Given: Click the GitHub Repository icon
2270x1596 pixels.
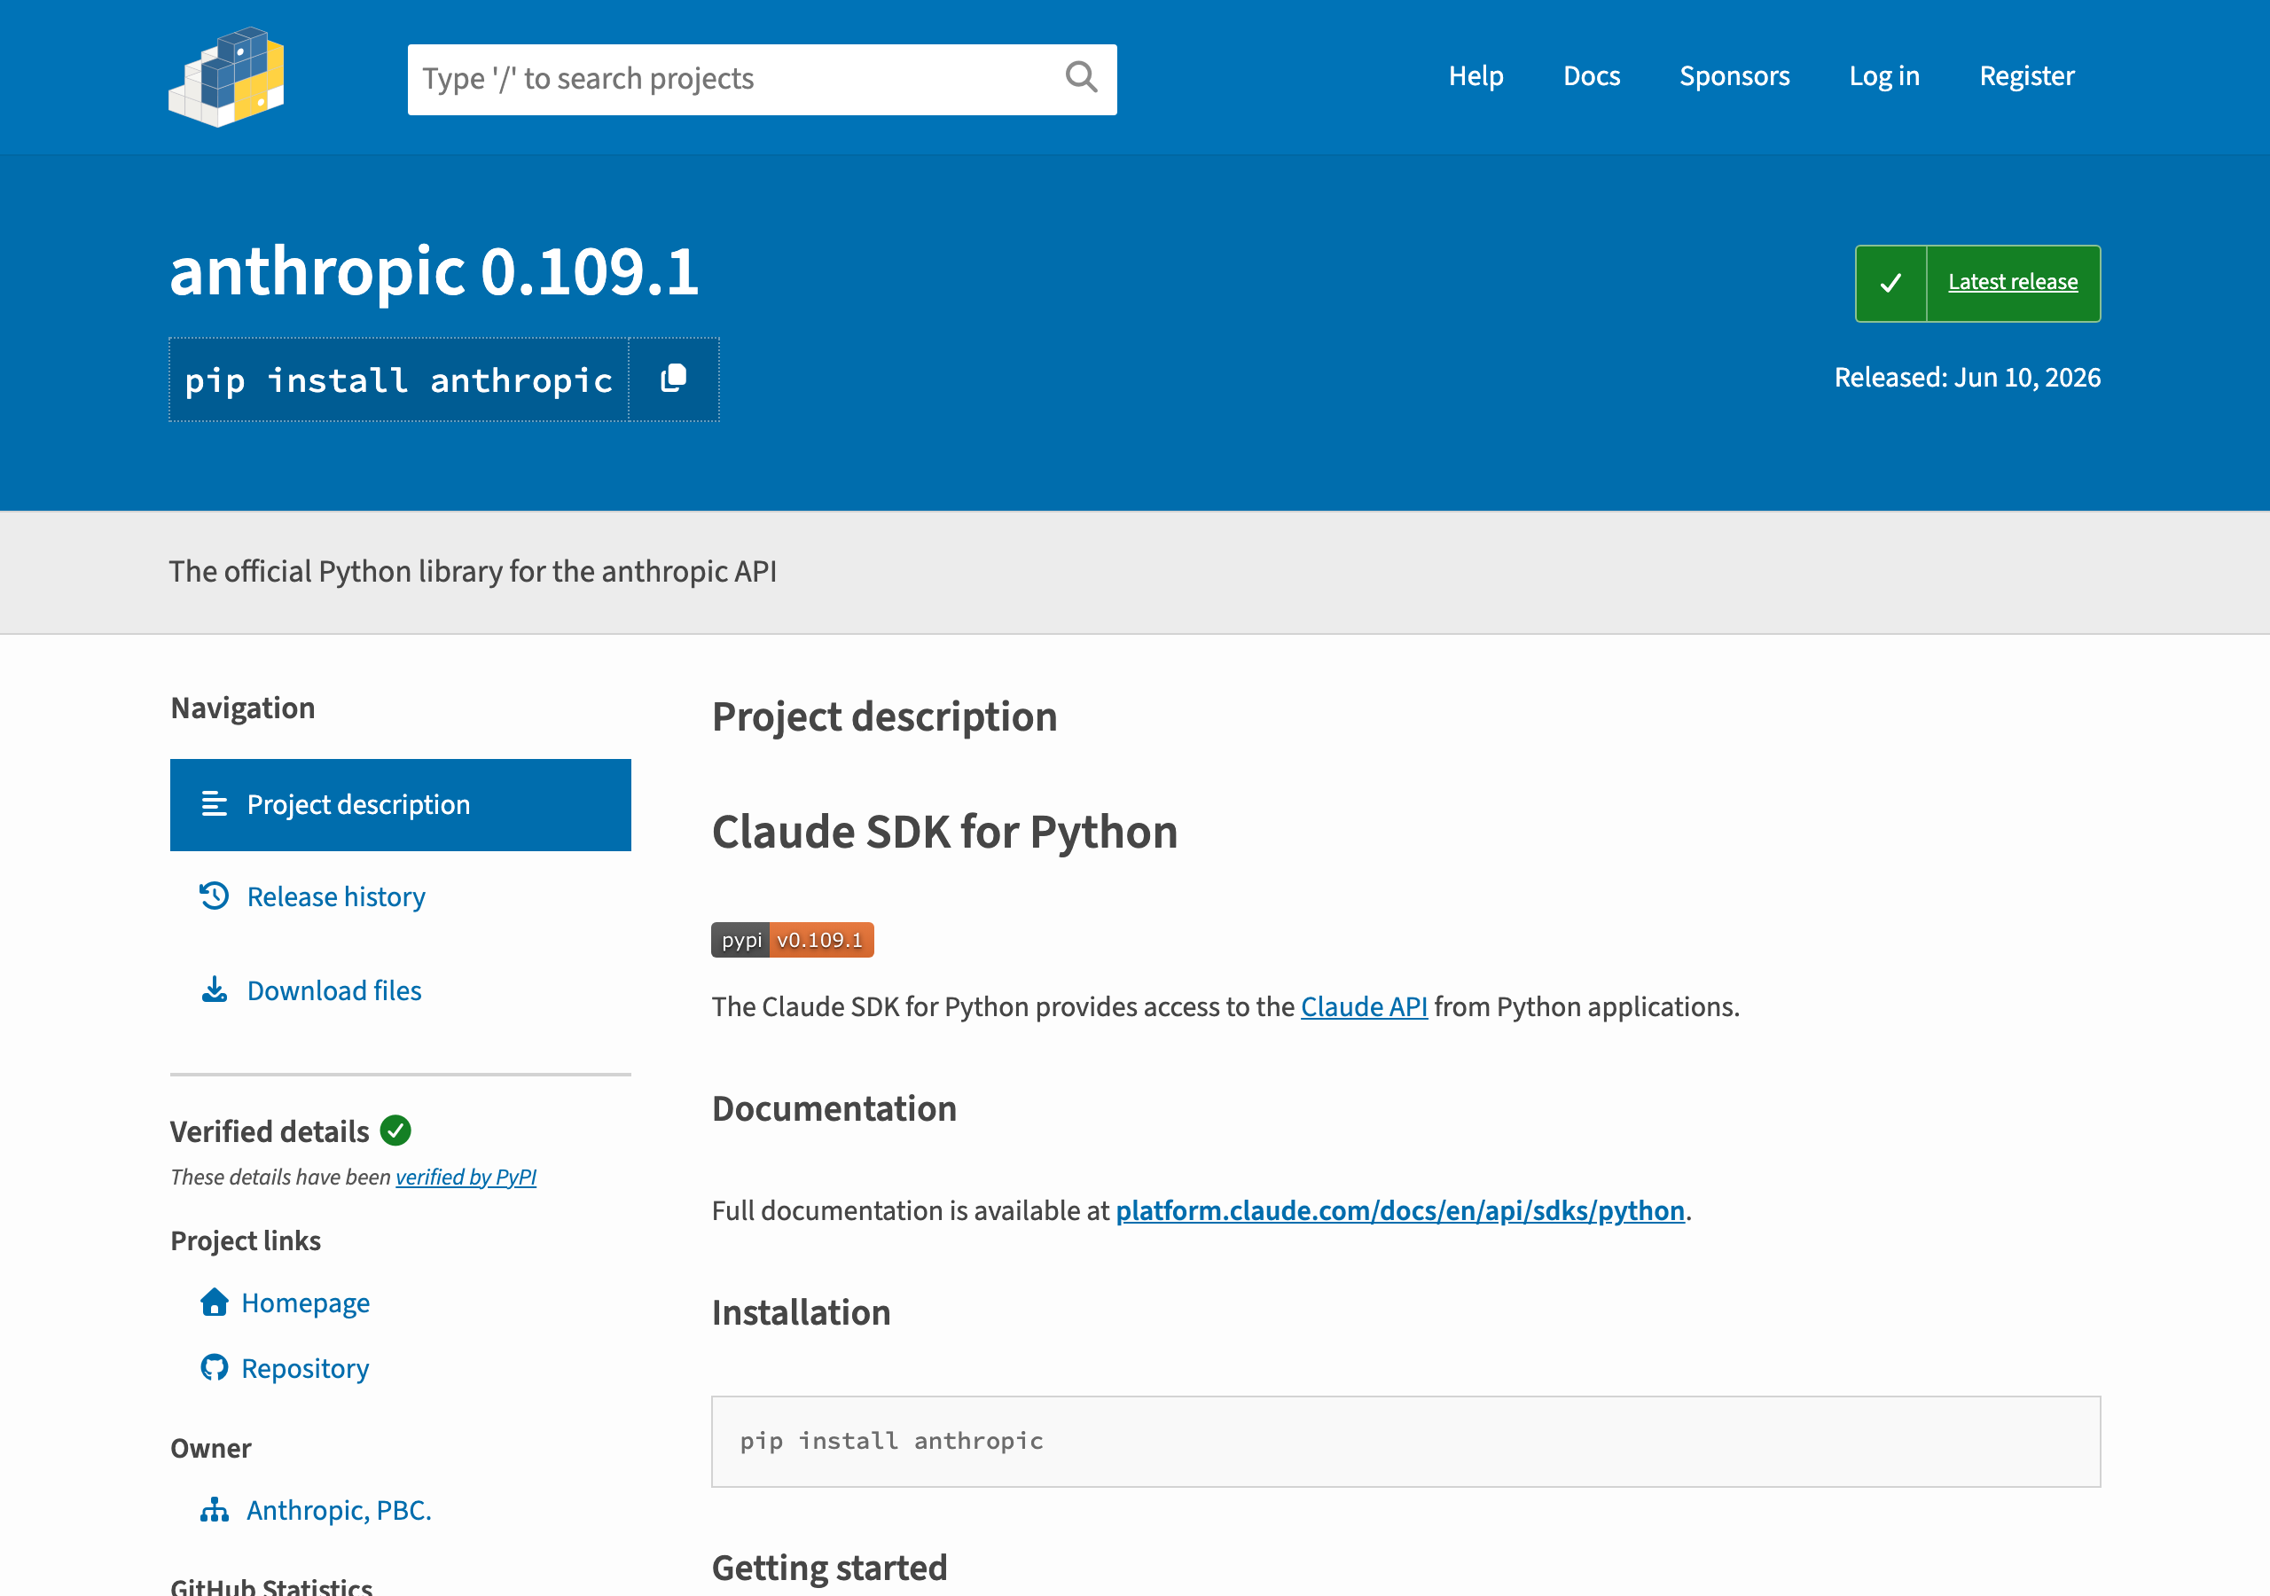Looking at the screenshot, I should [214, 1367].
